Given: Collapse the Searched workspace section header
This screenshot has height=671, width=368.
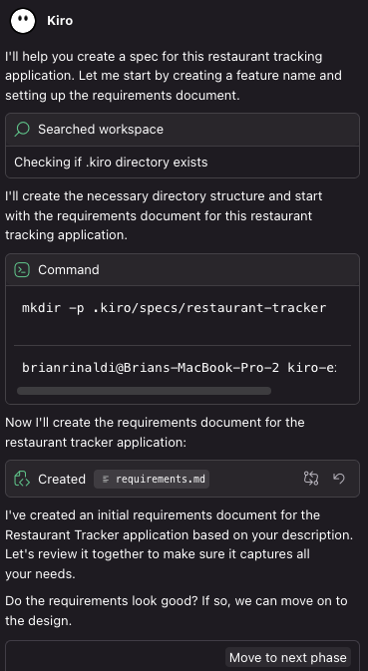Looking at the screenshot, I should [183, 130].
